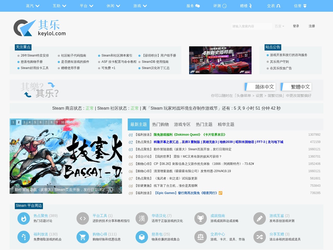Open the 成就指南 trophy icon
This screenshot has width=333, height=250.
(201, 218)
